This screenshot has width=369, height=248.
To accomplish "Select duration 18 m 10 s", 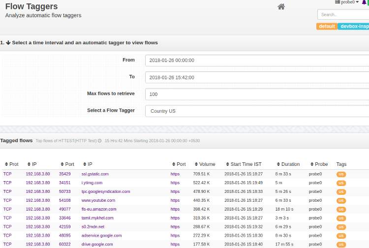I will click(284, 209).
